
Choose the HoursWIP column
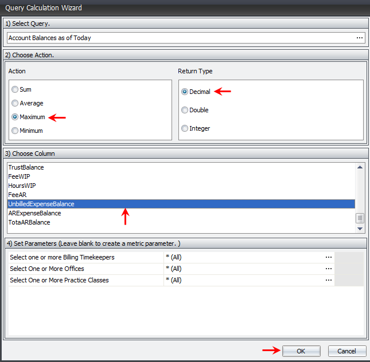point(22,186)
